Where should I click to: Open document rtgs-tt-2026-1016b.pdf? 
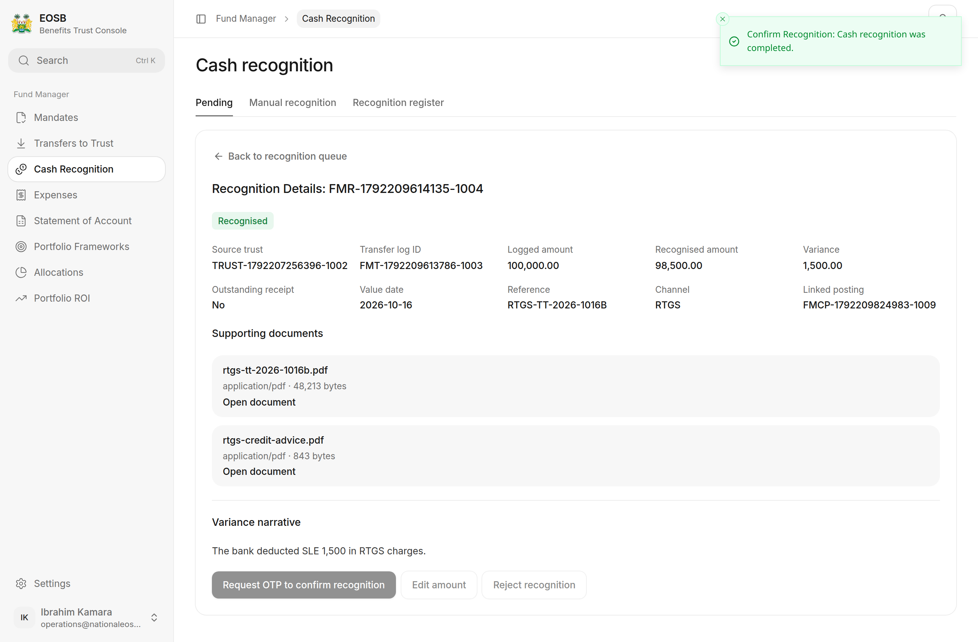click(259, 403)
